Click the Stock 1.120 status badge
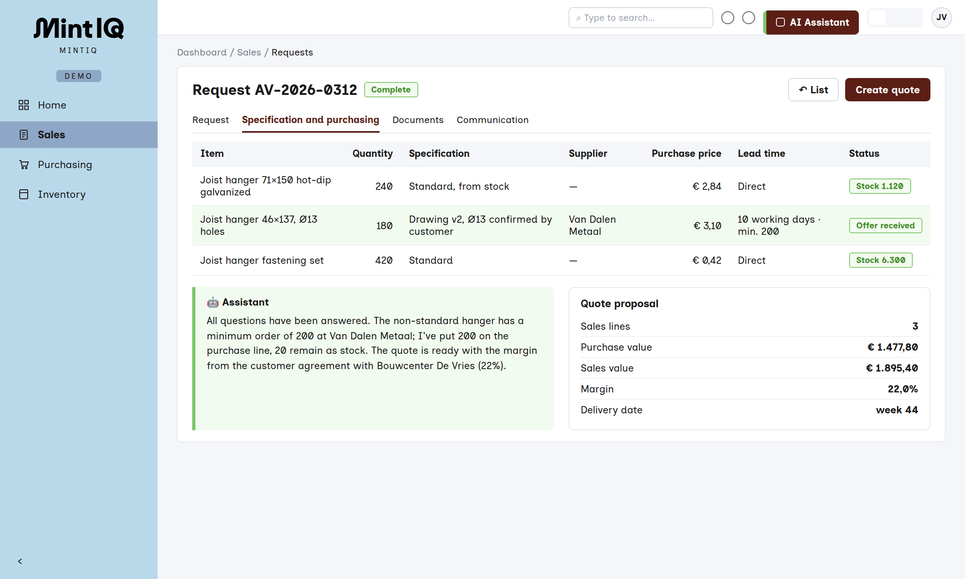 (x=880, y=186)
